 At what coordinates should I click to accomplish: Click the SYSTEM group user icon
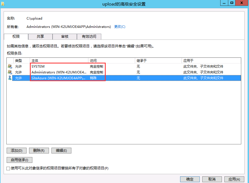click(x=10, y=67)
